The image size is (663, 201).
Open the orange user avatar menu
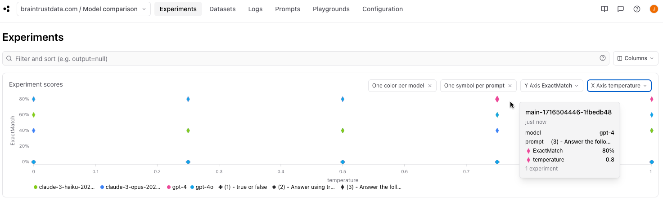(x=654, y=9)
